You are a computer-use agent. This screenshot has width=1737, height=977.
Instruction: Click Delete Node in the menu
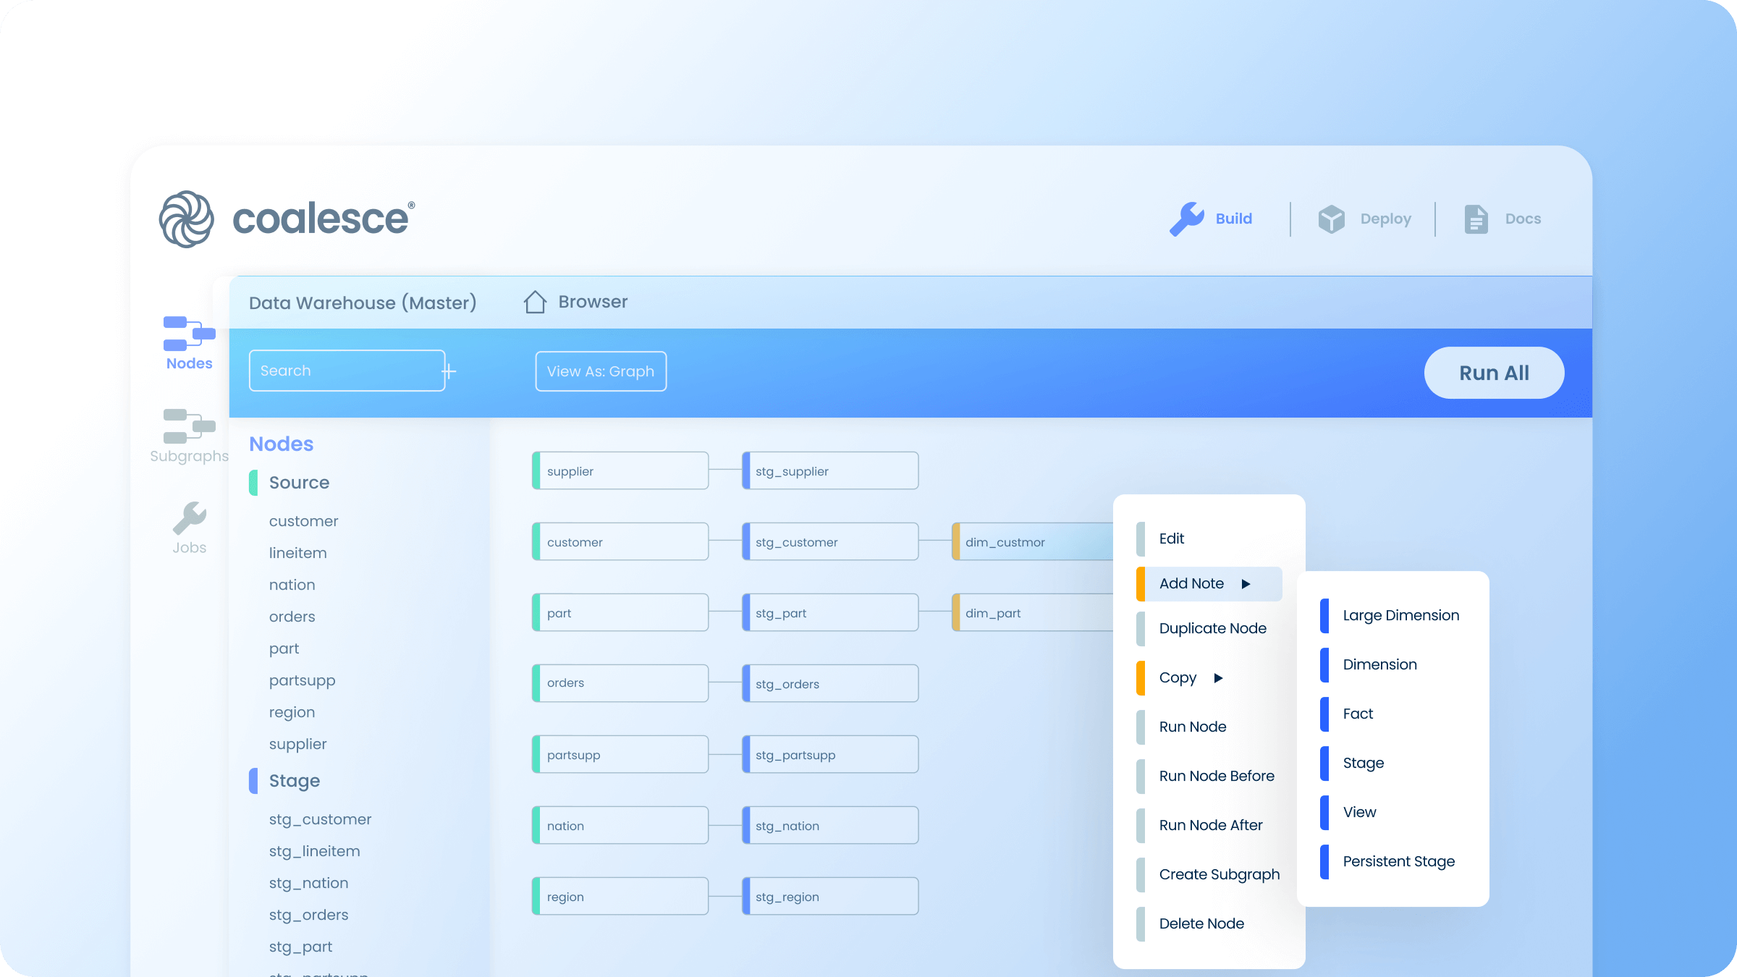[1201, 923]
